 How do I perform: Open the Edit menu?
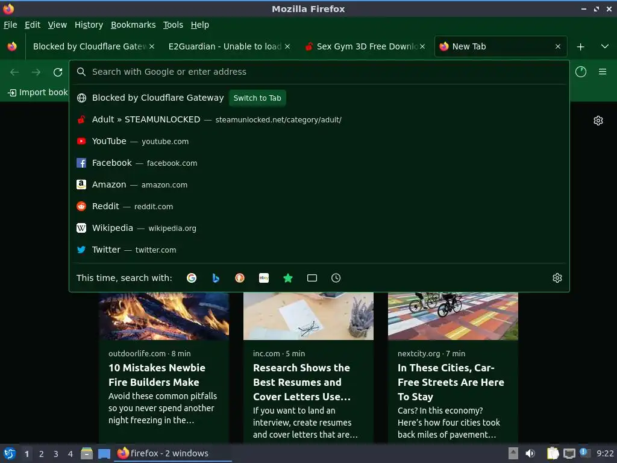point(33,25)
